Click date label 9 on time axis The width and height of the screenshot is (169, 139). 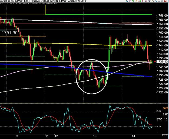click(16, 136)
